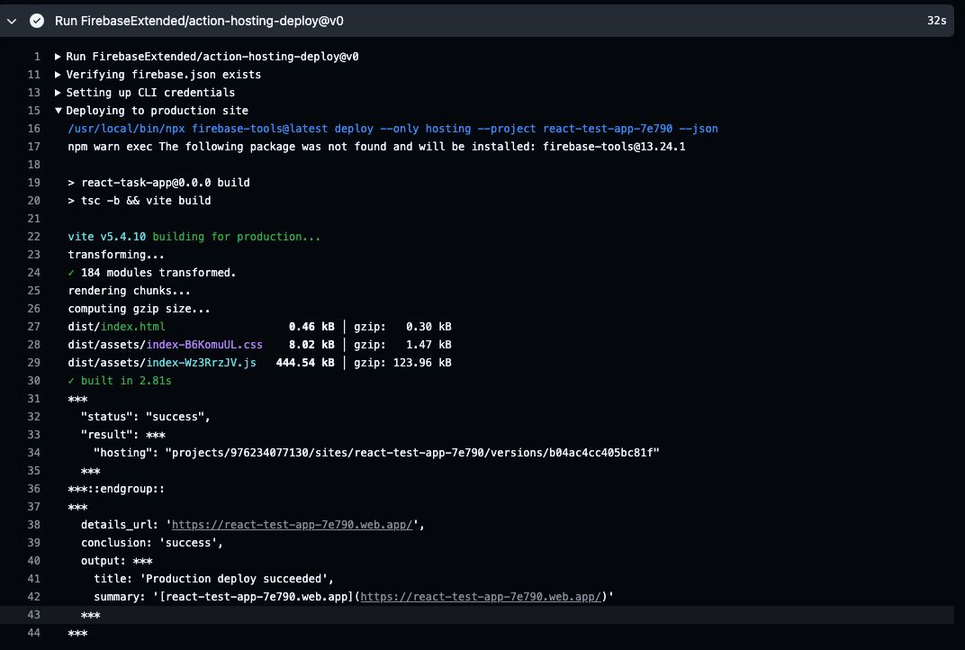Screen dimensions: 965x650
Task: Select line number 27
Action: tap(34, 326)
